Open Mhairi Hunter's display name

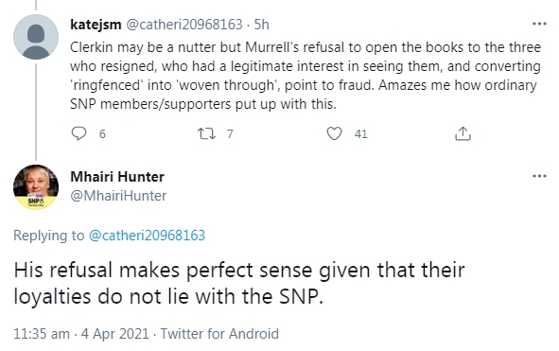(117, 177)
